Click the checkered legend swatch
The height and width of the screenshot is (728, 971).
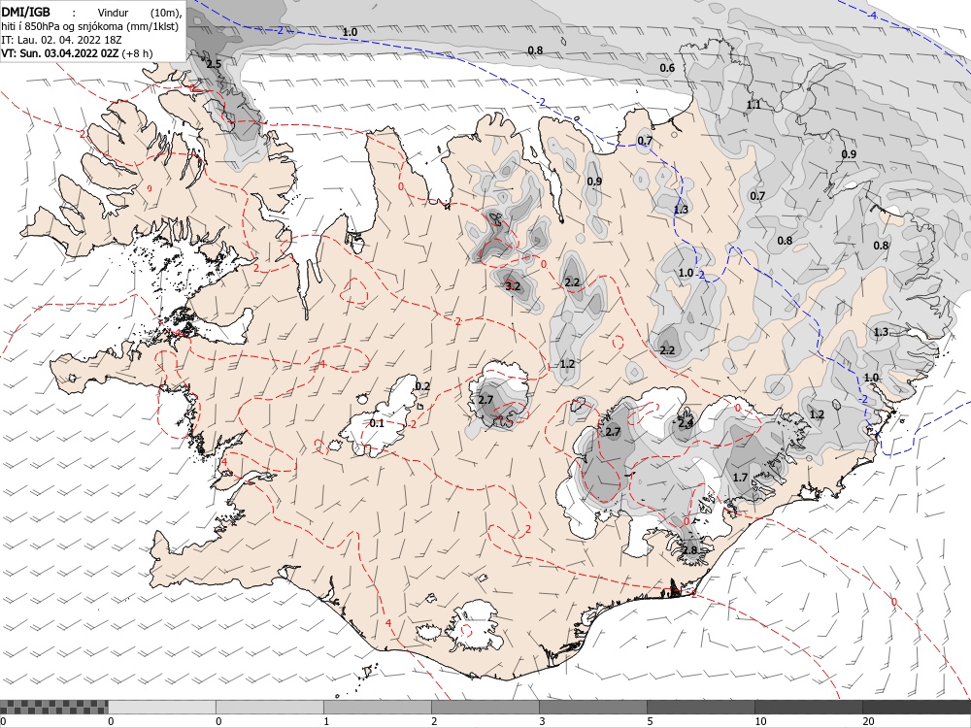(53, 707)
